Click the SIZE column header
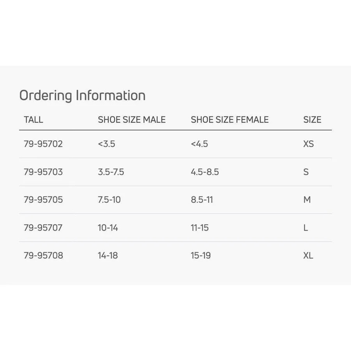This screenshot has height=351, width=351. pos(312,120)
